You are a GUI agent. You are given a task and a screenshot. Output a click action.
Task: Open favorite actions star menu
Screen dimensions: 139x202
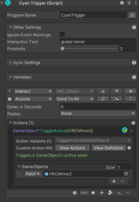(x=93, y=193)
